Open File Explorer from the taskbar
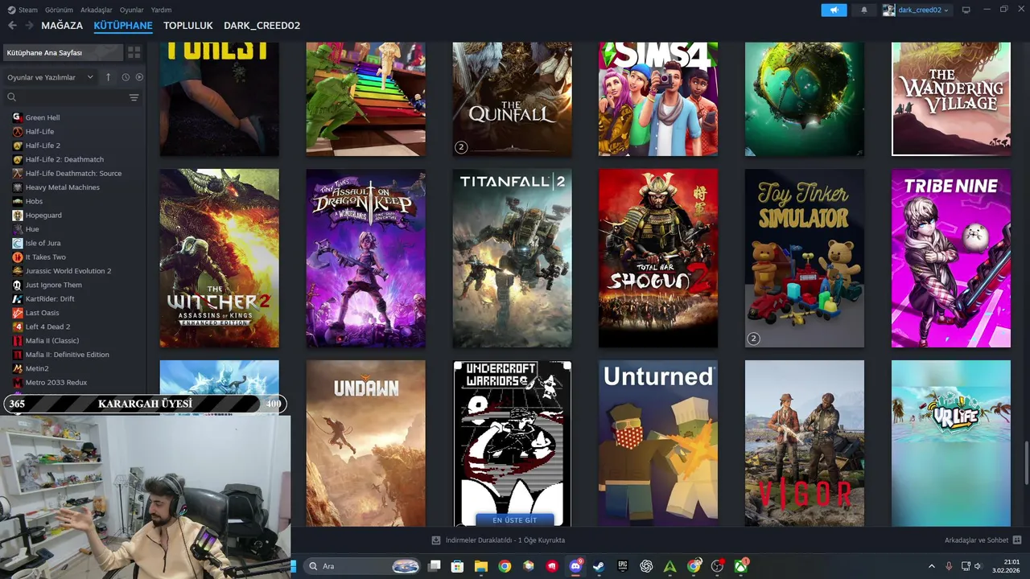This screenshot has width=1030, height=579. pos(481,566)
